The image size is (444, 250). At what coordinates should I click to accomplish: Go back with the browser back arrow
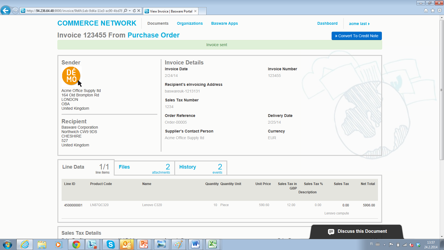click(5, 11)
